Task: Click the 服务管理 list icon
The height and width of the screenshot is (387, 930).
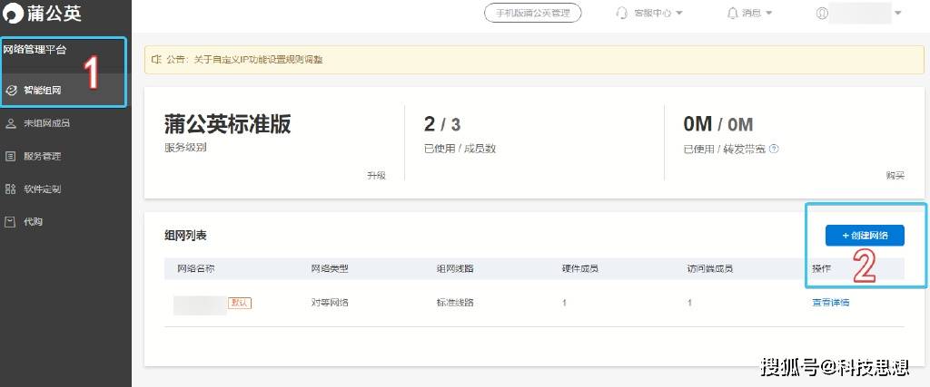Action: click(x=10, y=156)
